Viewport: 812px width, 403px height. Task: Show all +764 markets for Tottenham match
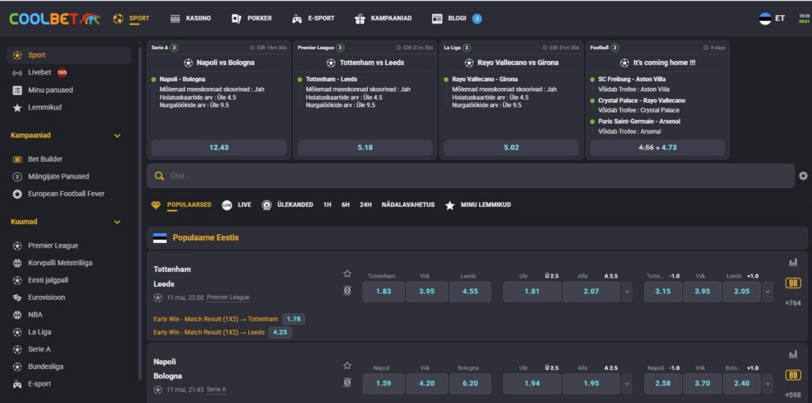click(793, 303)
